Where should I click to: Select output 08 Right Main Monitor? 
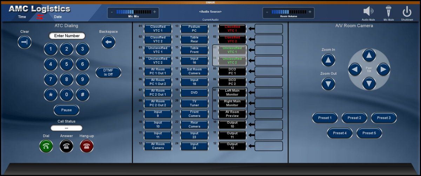point(232,103)
